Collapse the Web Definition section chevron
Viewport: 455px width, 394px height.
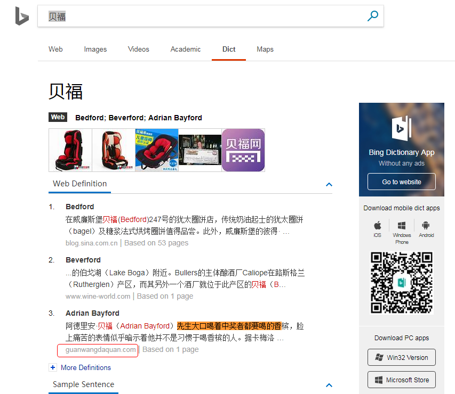coord(329,185)
